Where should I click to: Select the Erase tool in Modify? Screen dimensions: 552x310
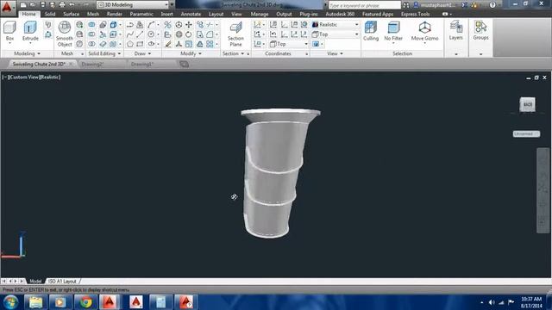(x=168, y=44)
